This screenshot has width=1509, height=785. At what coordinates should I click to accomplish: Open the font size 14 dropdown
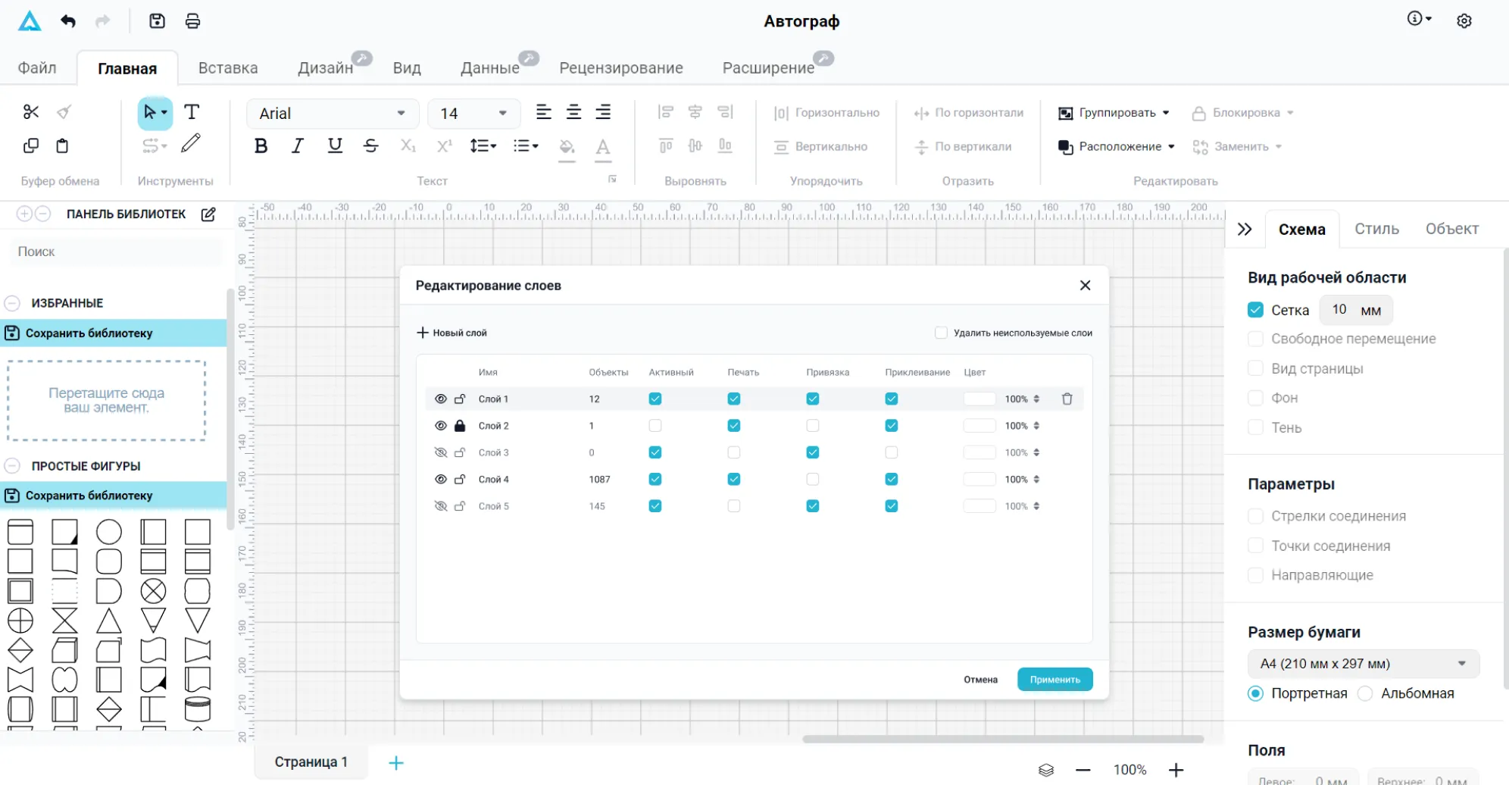click(x=474, y=114)
